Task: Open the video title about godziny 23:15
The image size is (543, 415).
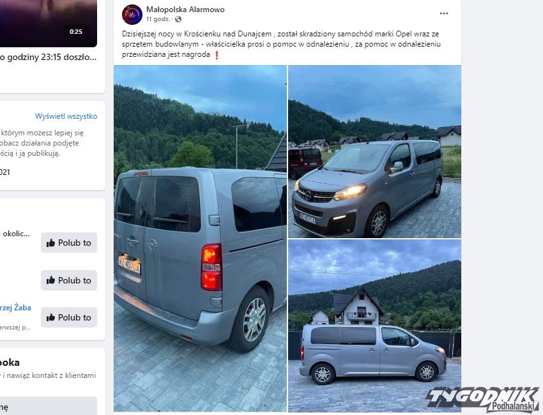Action: coord(48,57)
